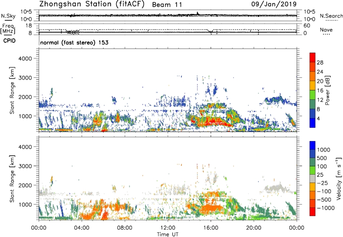Pick the blue top segment of Velocity color bar
This screenshot has width=343, height=237.
[313, 145]
